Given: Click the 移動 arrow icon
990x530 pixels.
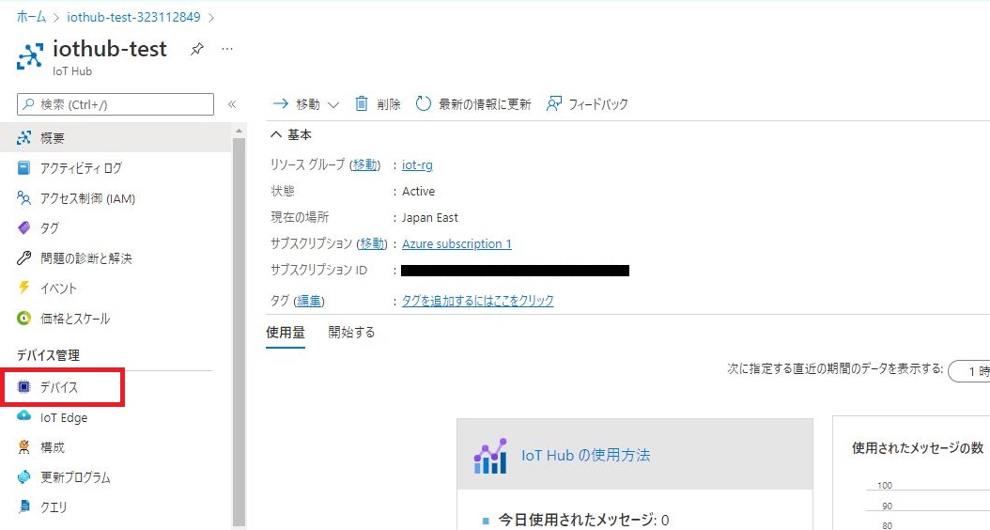Looking at the screenshot, I should coord(280,103).
